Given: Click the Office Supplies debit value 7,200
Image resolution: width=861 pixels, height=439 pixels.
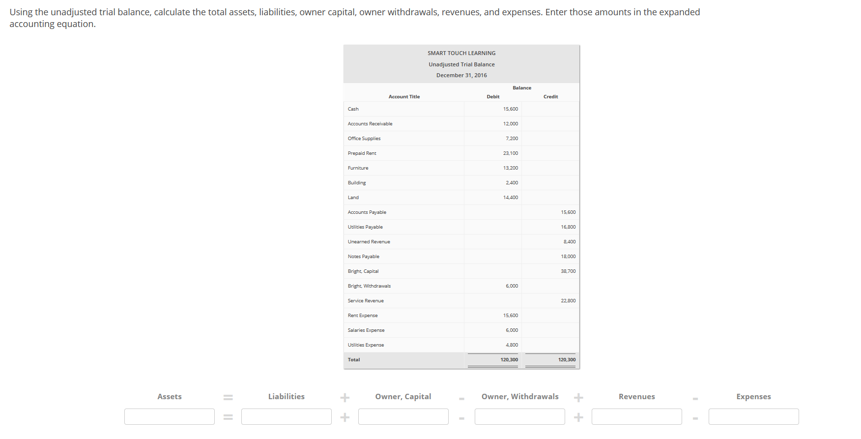Looking at the screenshot, I should click(x=512, y=139).
